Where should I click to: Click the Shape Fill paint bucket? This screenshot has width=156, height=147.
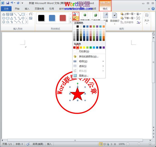coord(74,14)
